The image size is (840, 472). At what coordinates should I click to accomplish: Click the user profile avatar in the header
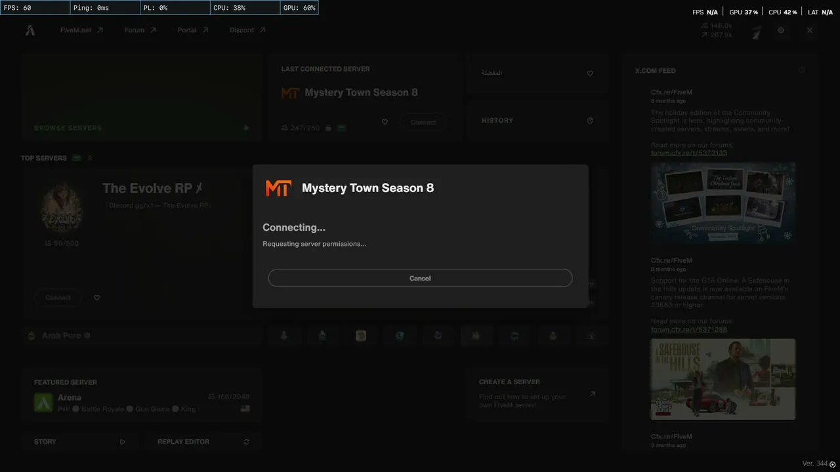pyautogui.click(x=757, y=31)
